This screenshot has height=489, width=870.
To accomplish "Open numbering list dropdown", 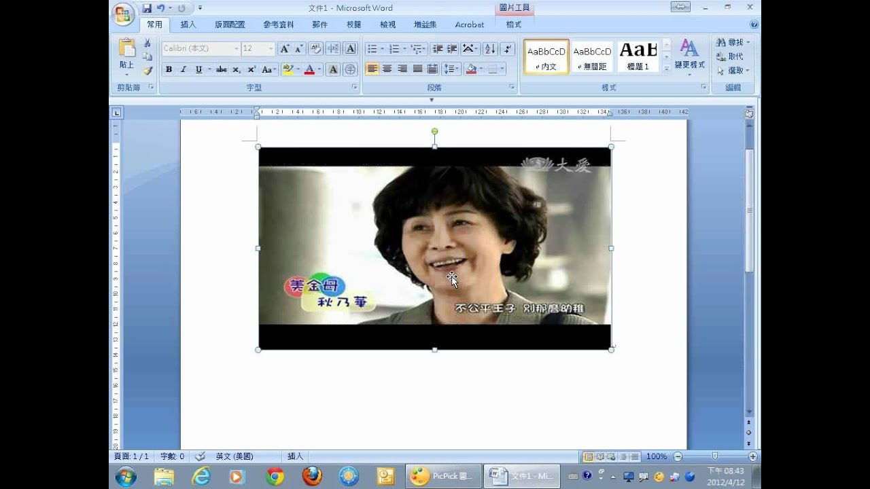I will 404,48.
